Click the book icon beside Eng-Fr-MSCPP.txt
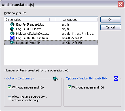 point(12,29)
